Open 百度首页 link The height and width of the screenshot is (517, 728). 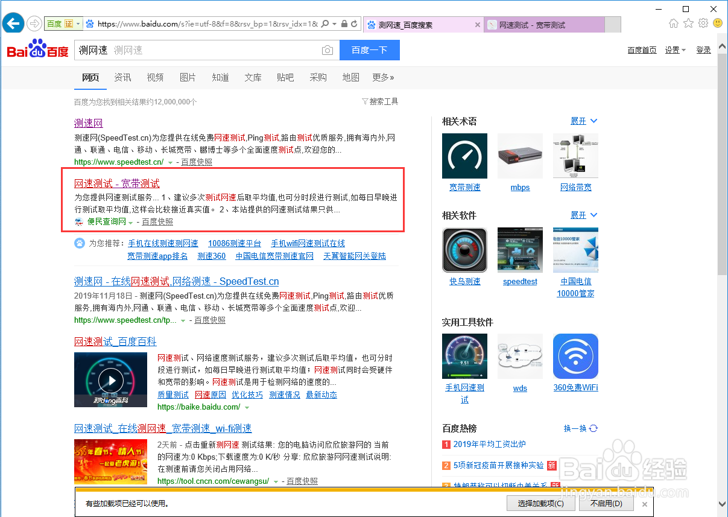click(x=642, y=50)
